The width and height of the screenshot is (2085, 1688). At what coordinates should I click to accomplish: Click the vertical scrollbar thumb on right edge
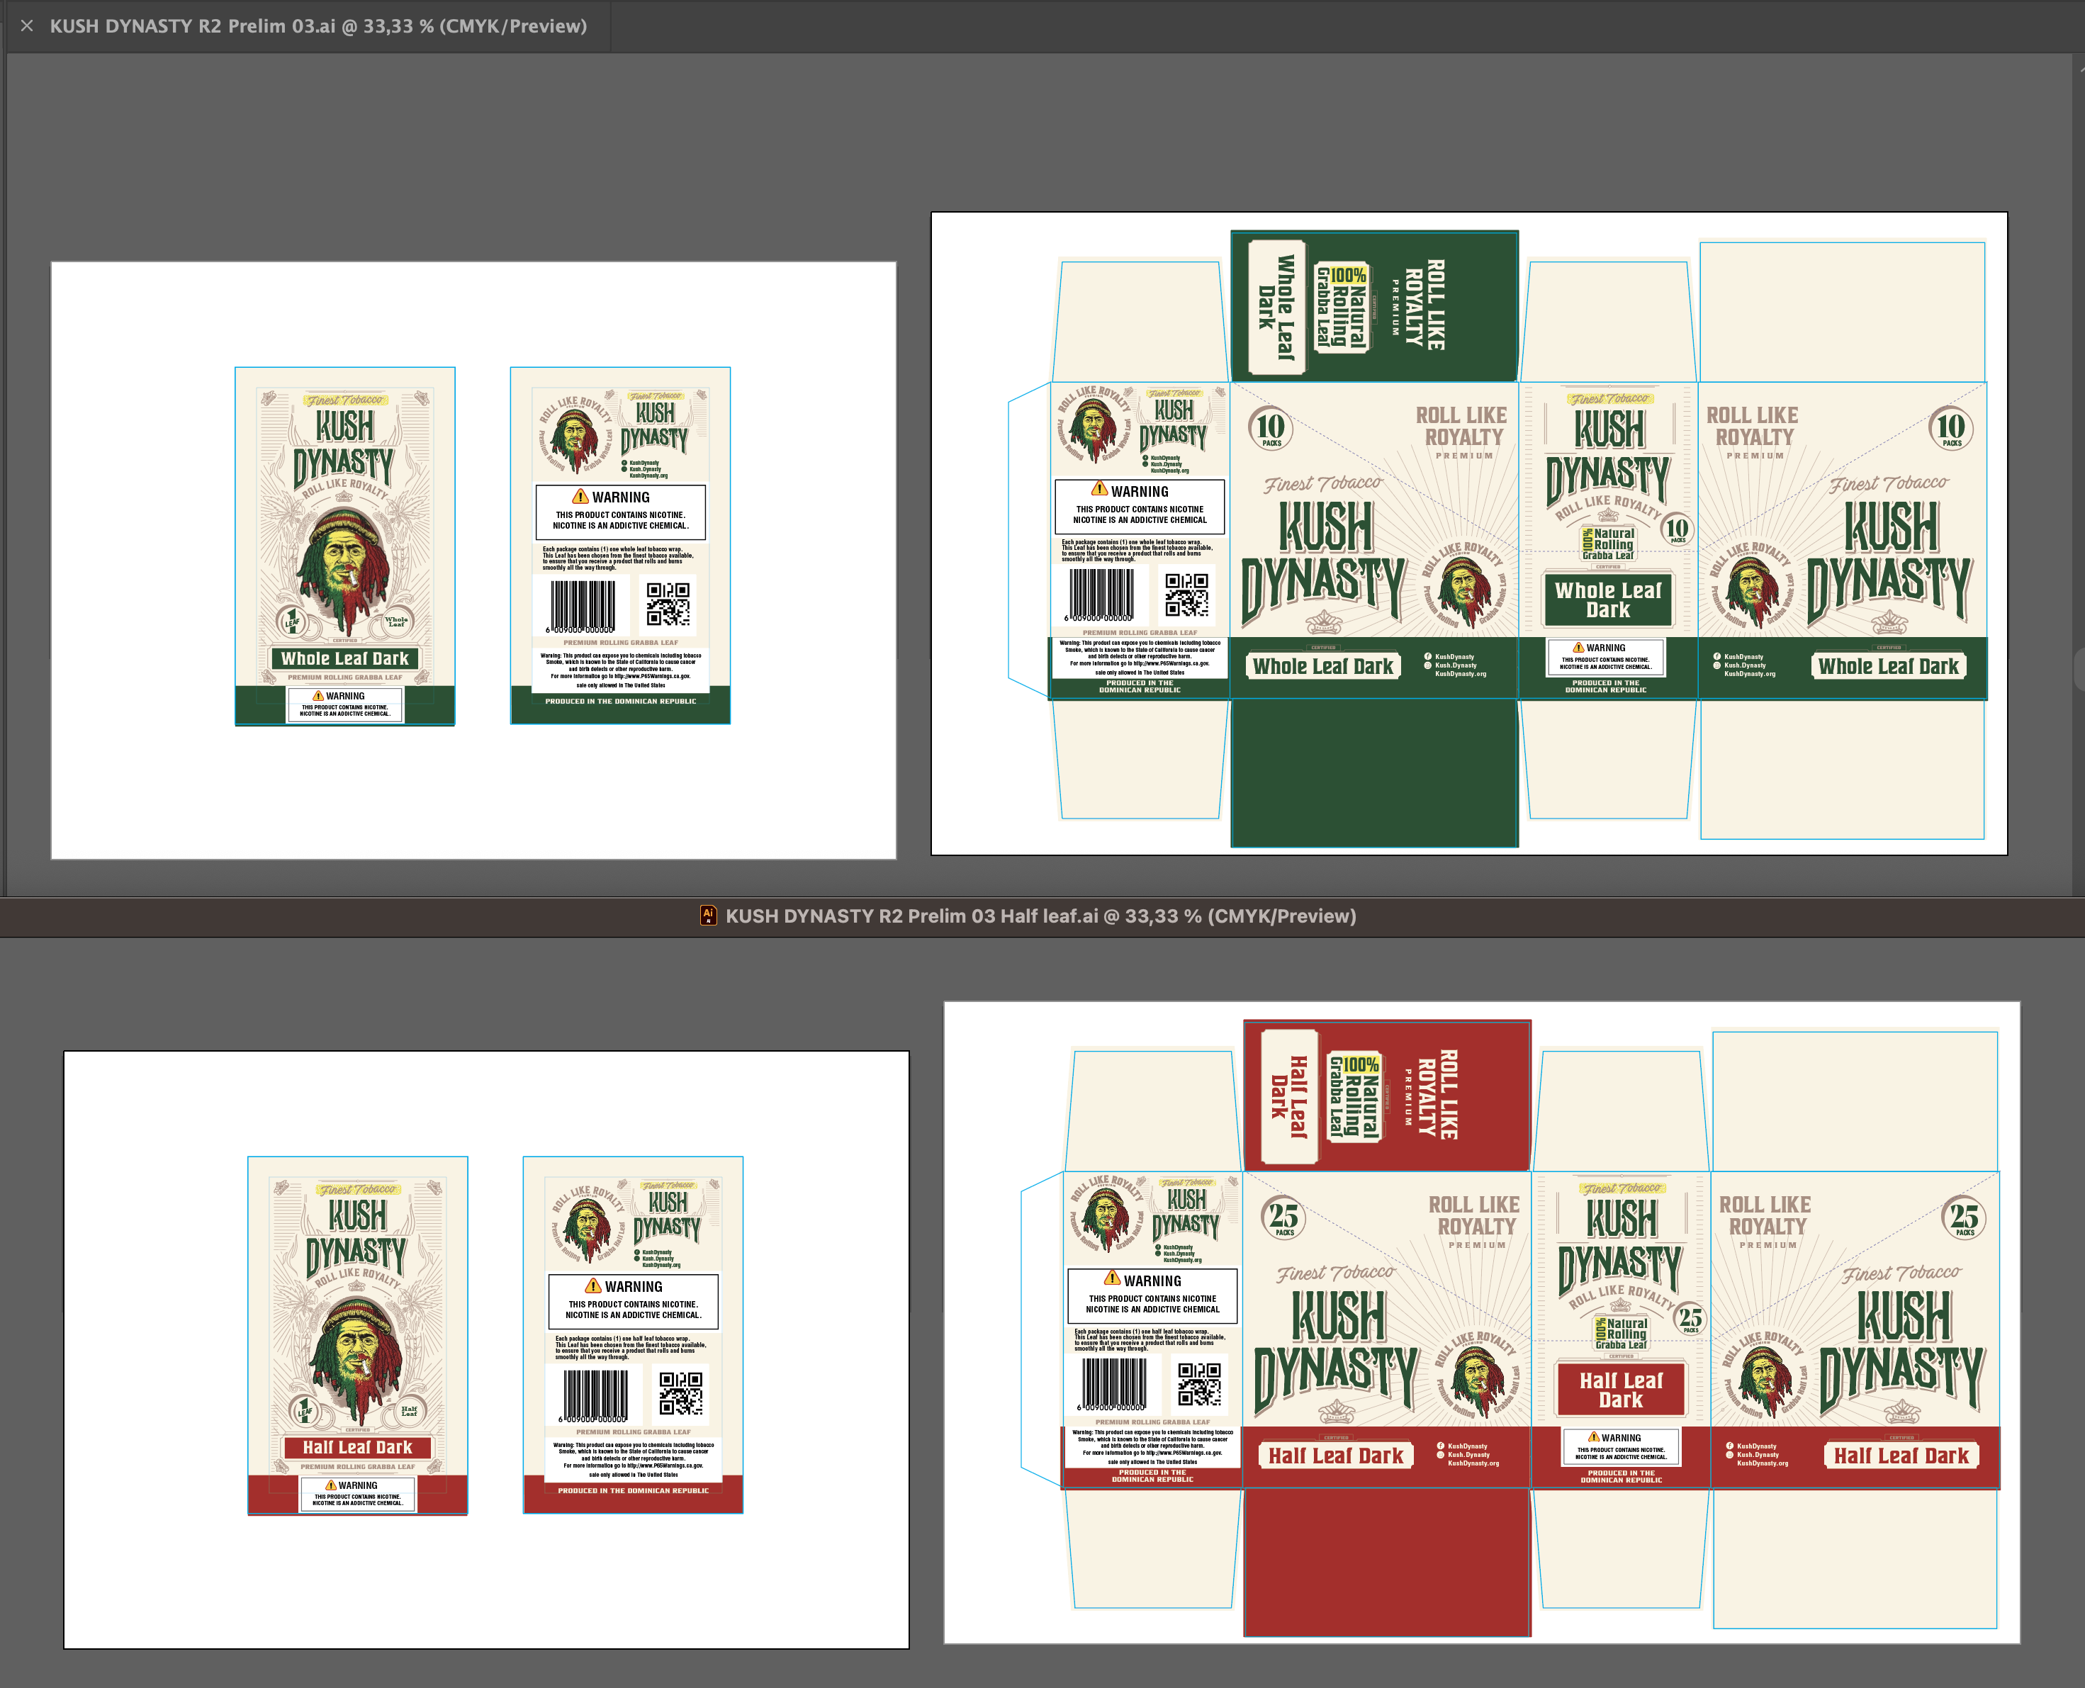coord(2079,669)
